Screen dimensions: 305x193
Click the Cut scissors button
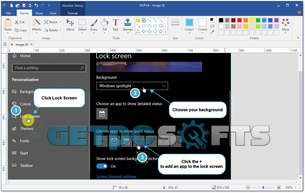(x=20, y=22)
